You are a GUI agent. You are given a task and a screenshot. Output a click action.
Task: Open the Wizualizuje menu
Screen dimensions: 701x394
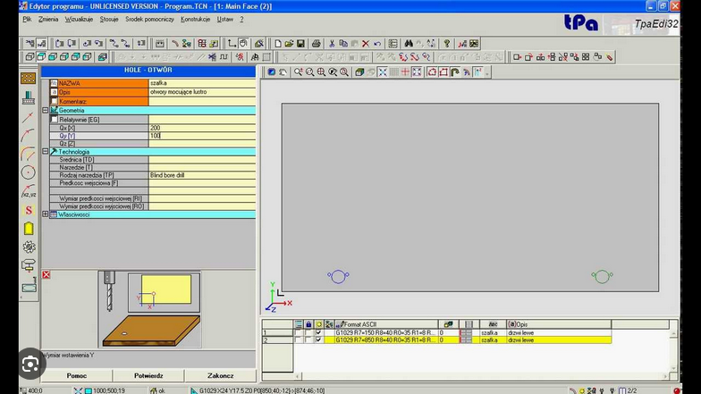pos(79,19)
